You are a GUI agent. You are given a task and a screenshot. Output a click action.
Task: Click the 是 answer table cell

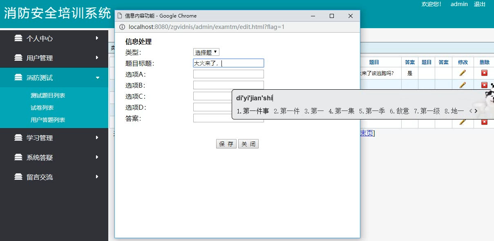(410, 73)
